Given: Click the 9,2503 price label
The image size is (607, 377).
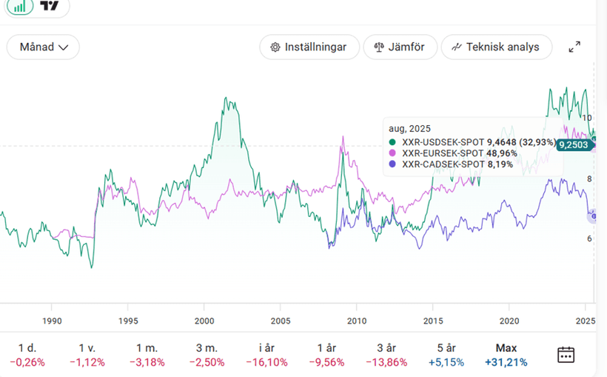Looking at the screenshot, I should pos(574,145).
